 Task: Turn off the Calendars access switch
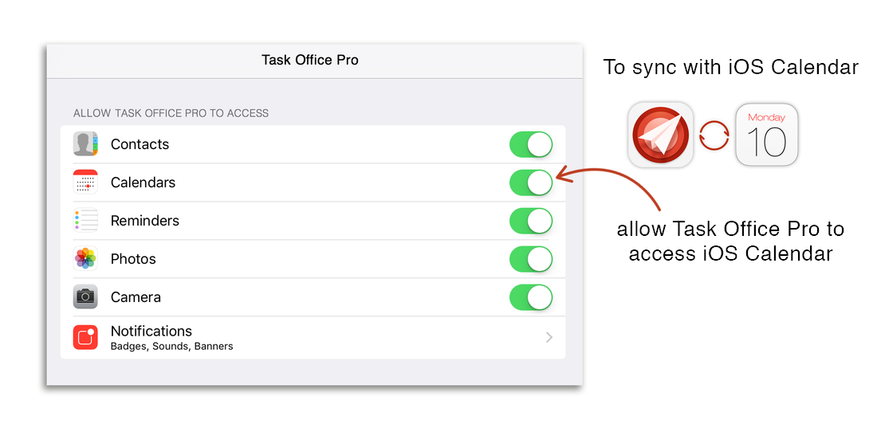click(531, 183)
